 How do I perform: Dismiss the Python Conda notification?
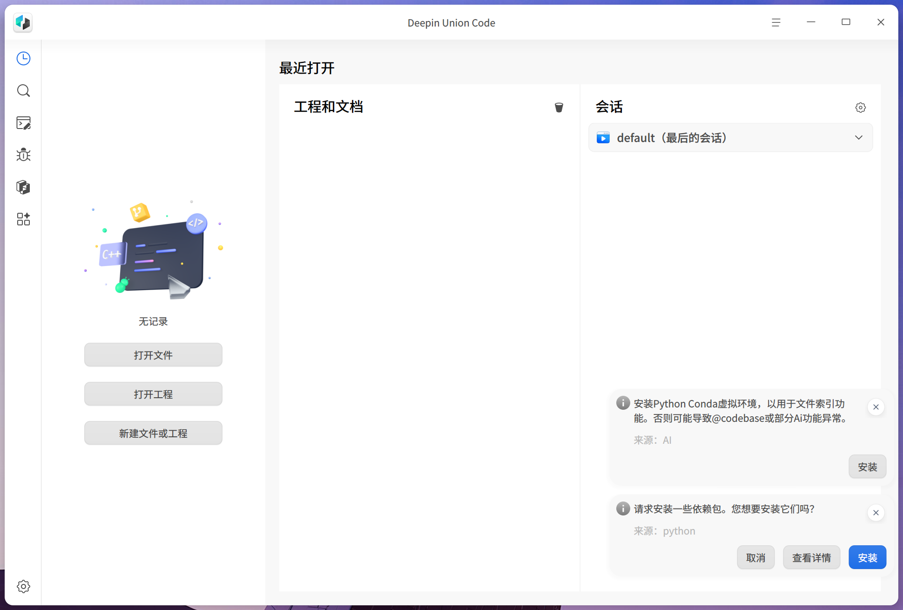(876, 407)
